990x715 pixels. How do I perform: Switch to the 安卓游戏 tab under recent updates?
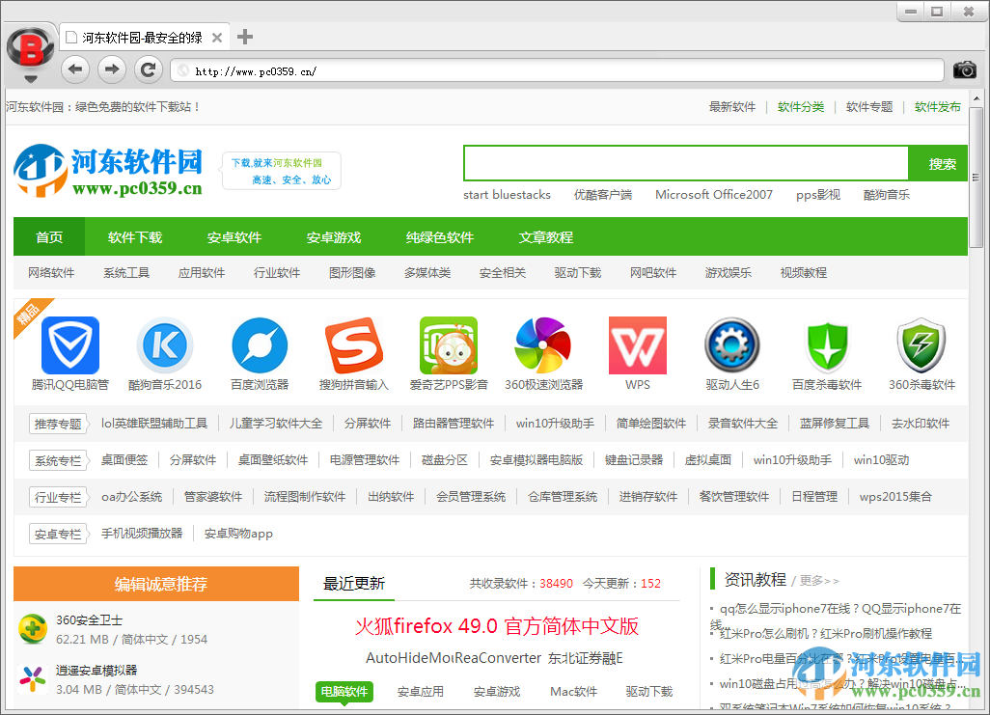point(499,691)
